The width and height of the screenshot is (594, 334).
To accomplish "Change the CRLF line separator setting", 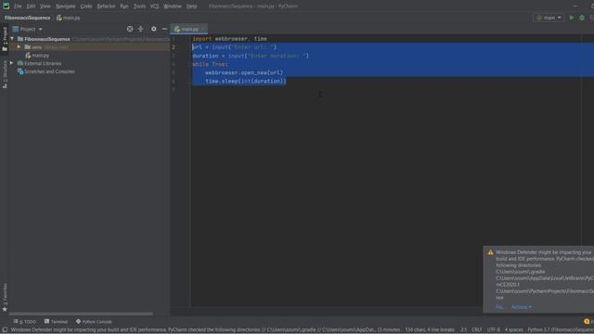I will [x=476, y=330].
